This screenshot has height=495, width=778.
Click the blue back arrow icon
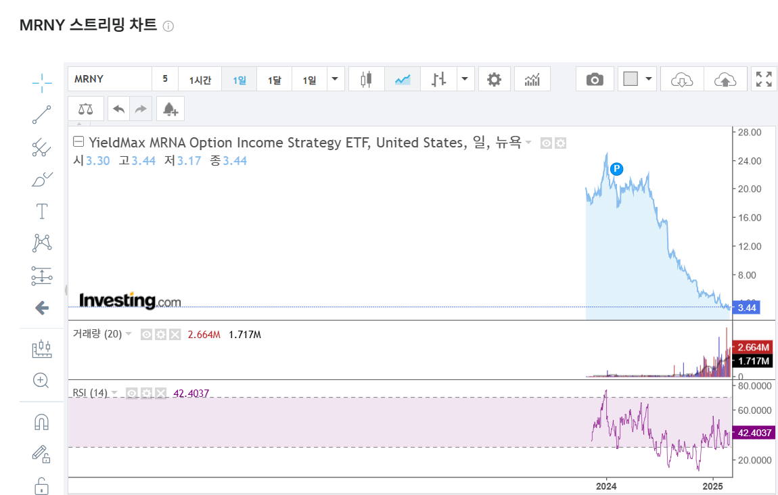42,308
